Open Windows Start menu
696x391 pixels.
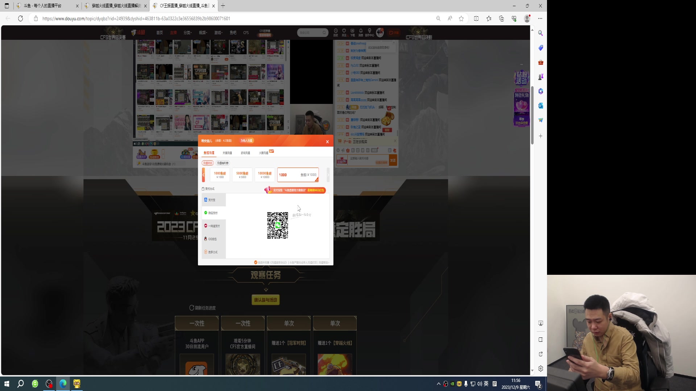[7, 384]
